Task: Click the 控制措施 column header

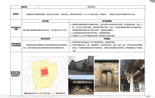Action: tap(107, 39)
